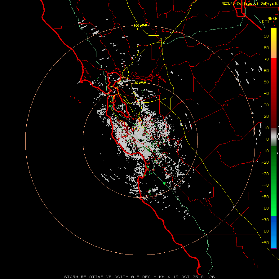Click the "30" value on velocity scale
279x279 pixels.
point(266,105)
